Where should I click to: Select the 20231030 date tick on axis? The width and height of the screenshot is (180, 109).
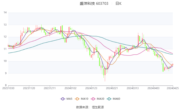click(8, 88)
